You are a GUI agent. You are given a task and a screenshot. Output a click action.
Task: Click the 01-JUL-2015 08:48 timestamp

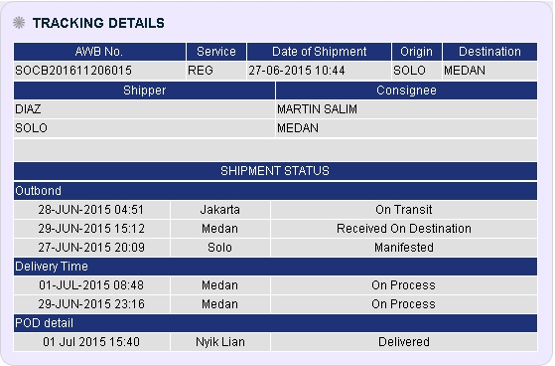91,285
